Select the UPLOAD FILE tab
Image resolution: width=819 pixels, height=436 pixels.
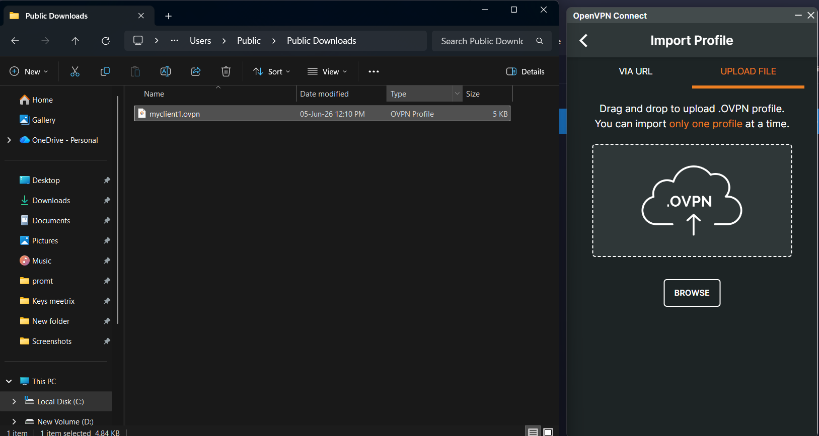[748, 71]
